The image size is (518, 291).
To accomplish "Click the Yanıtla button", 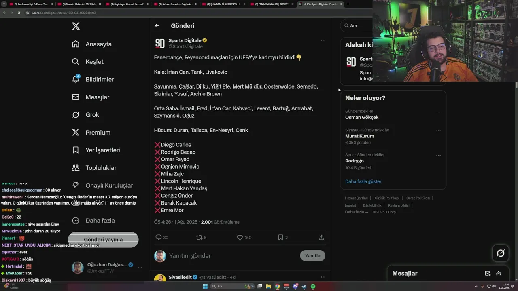I will [x=313, y=256].
